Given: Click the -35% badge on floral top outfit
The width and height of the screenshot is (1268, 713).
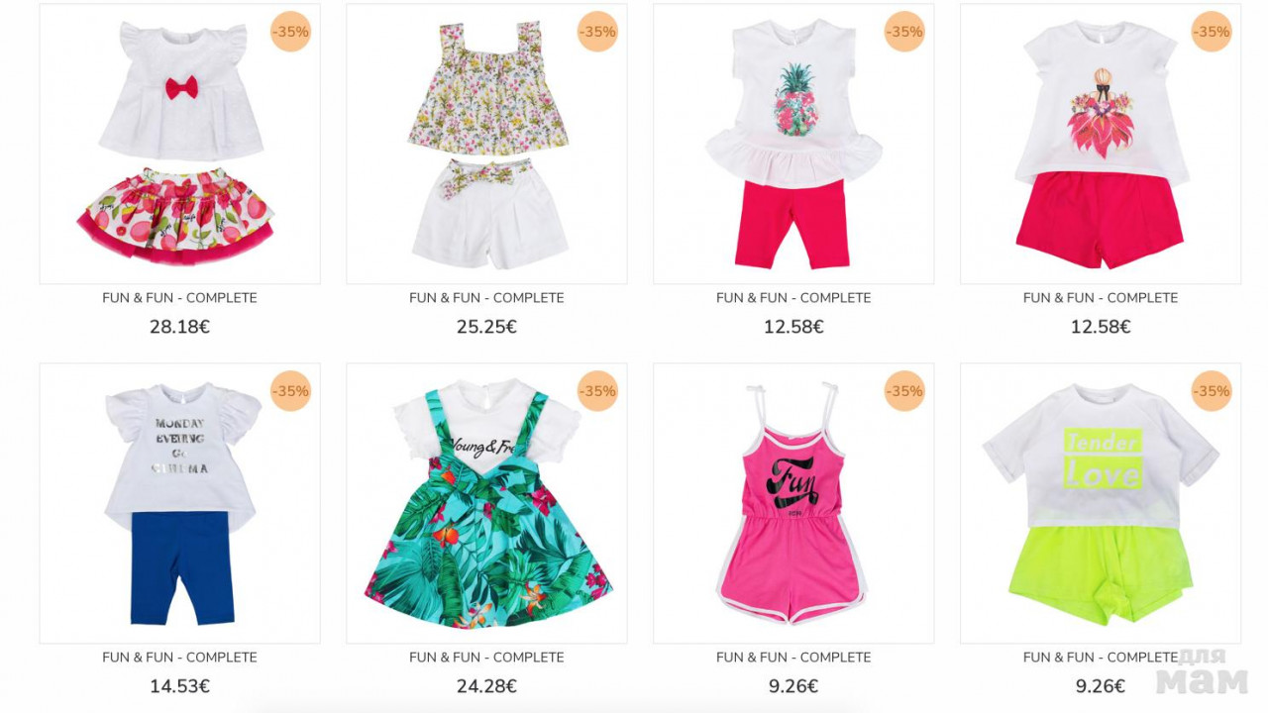Looking at the screenshot, I should click(597, 32).
